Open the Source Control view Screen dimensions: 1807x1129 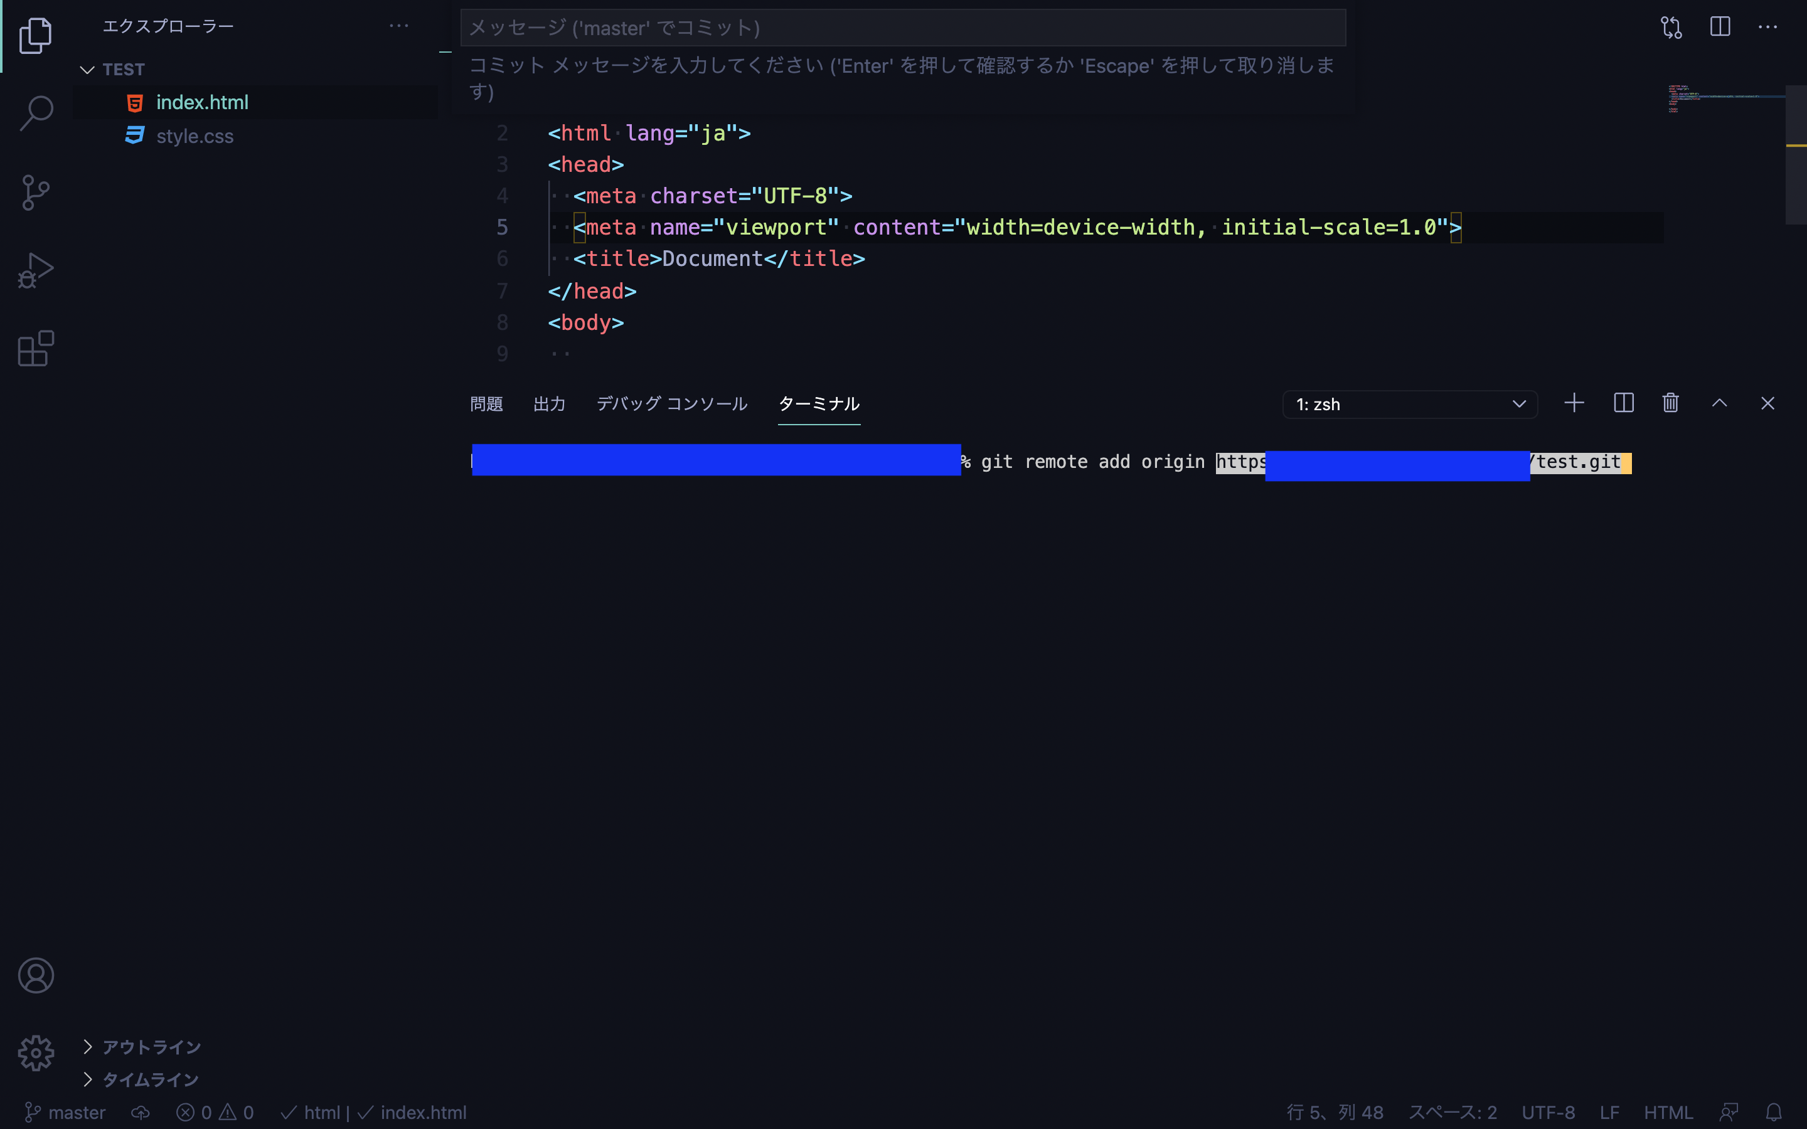click(x=36, y=193)
